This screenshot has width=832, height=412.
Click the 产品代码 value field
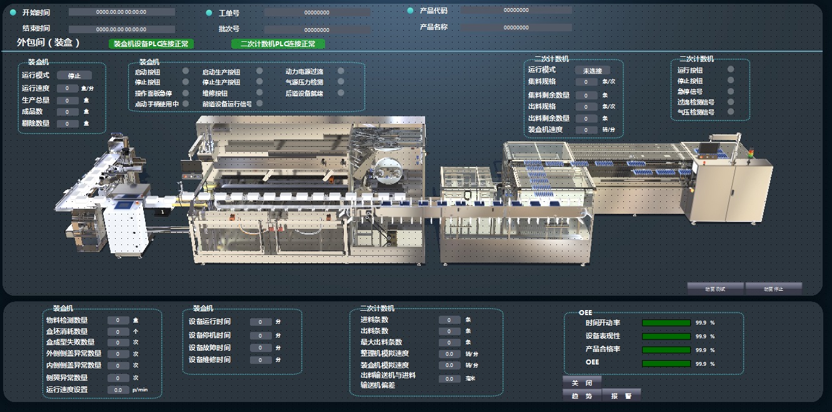click(x=516, y=10)
